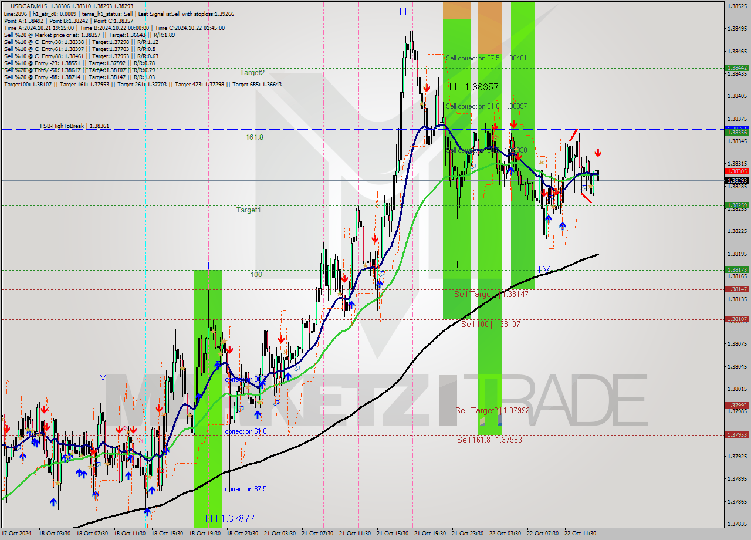Screen dimensions: 751x540
Task: Select the blue 'correction 87.5' label
Action: tap(245, 489)
